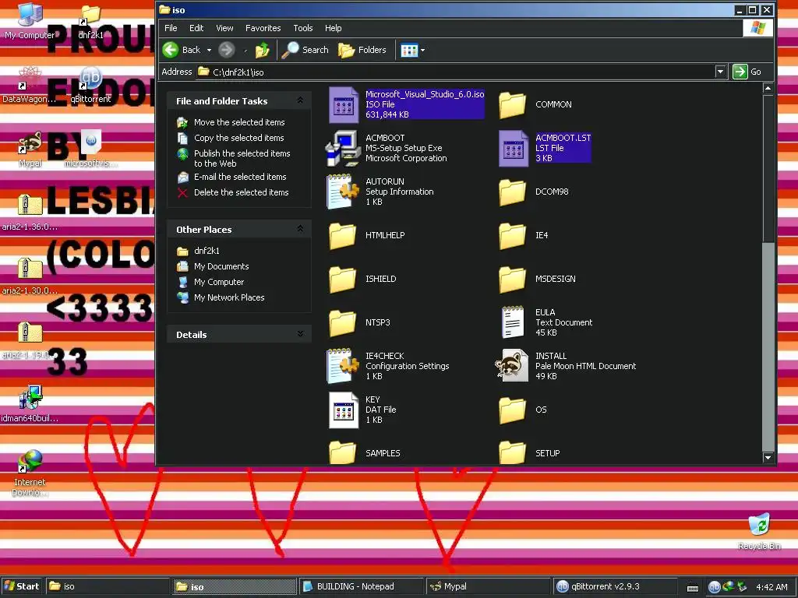Switch to BUILDING - Notepad taskbar button
This screenshot has width=798, height=598.
tap(360, 586)
